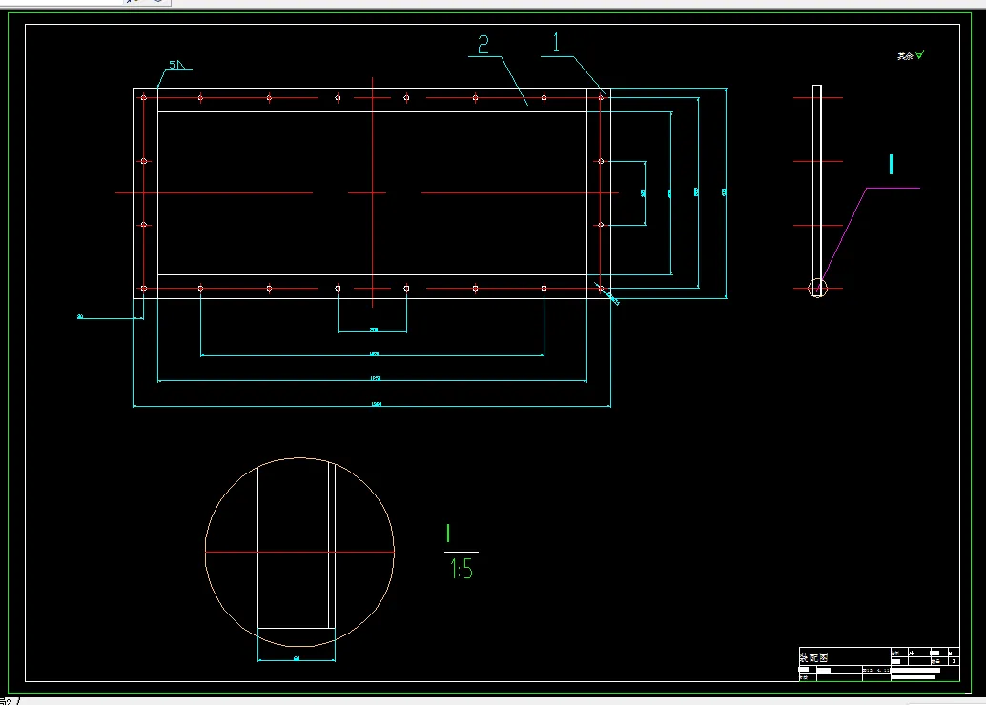Select part balloon number 1
Screen dimensions: 986x705
[x=556, y=43]
